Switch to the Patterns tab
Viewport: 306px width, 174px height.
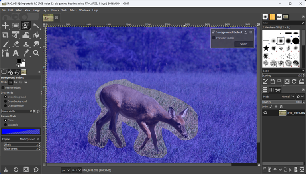[x=272, y=17]
